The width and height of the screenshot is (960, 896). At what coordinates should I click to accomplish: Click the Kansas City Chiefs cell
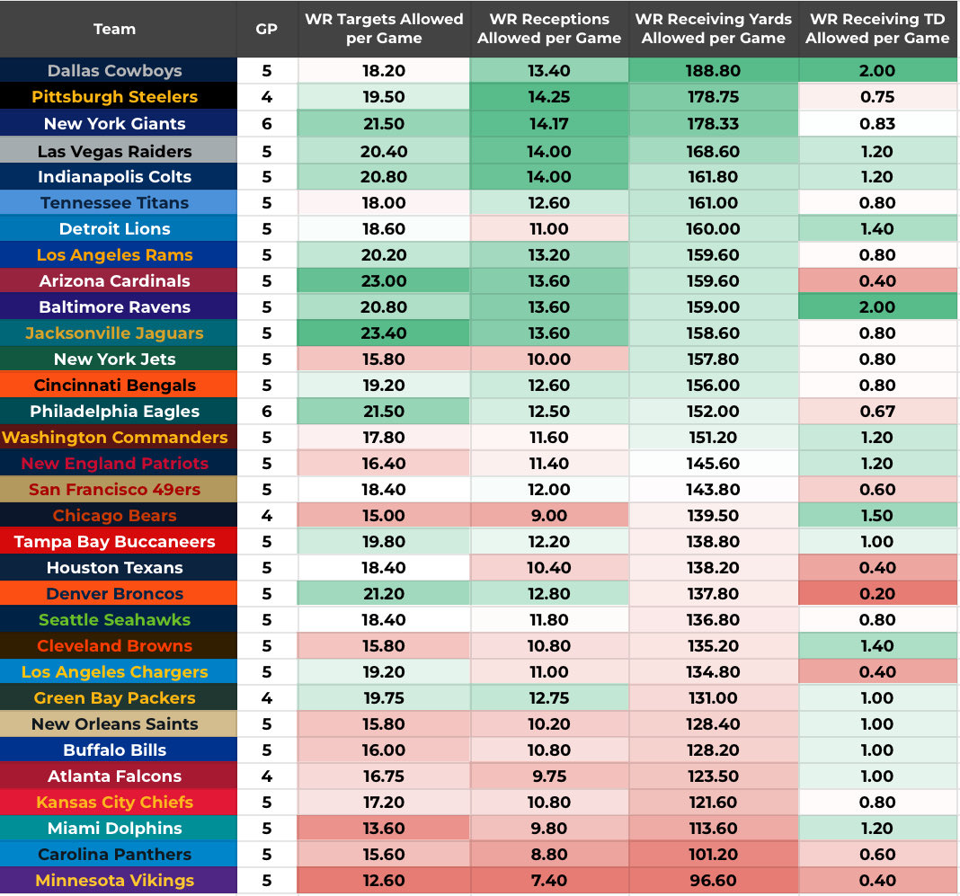point(118,802)
